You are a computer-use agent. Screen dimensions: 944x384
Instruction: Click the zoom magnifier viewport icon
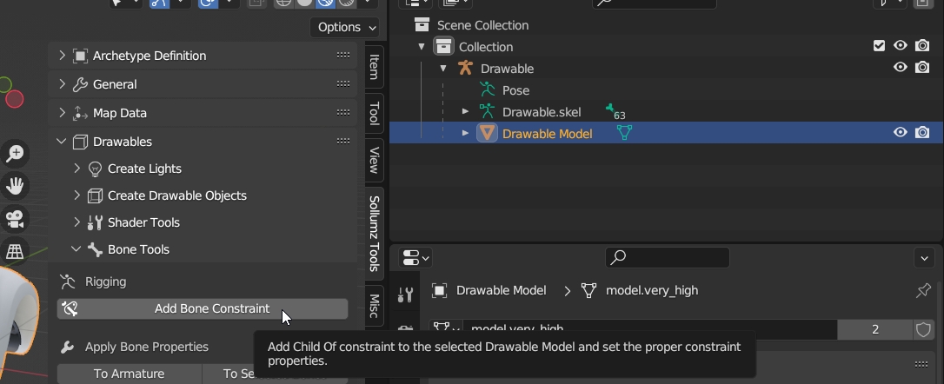(15, 154)
